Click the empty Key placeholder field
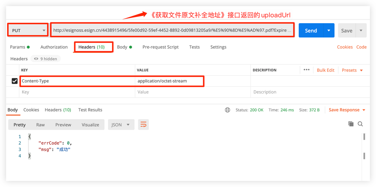This screenshot has height=187, width=376. (77, 92)
